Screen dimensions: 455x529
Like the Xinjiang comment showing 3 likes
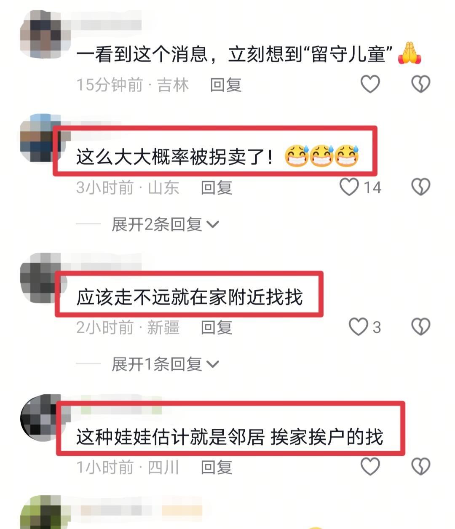pyautogui.click(x=359, y=327)
